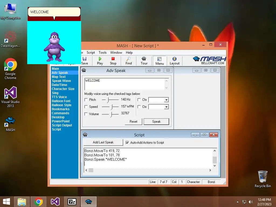Click the script horizontal scrollbar right arrow
Screen dimensions: 276x207
click(210, 170)
